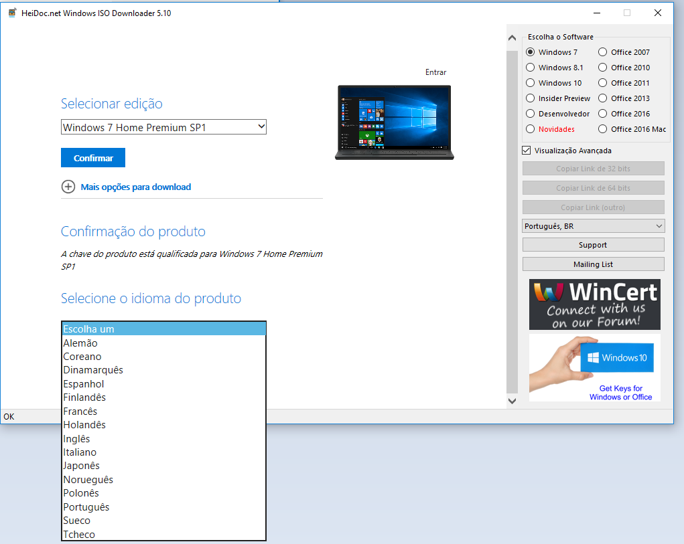Choose Tcheco from the language list

(x=163, y=535)
